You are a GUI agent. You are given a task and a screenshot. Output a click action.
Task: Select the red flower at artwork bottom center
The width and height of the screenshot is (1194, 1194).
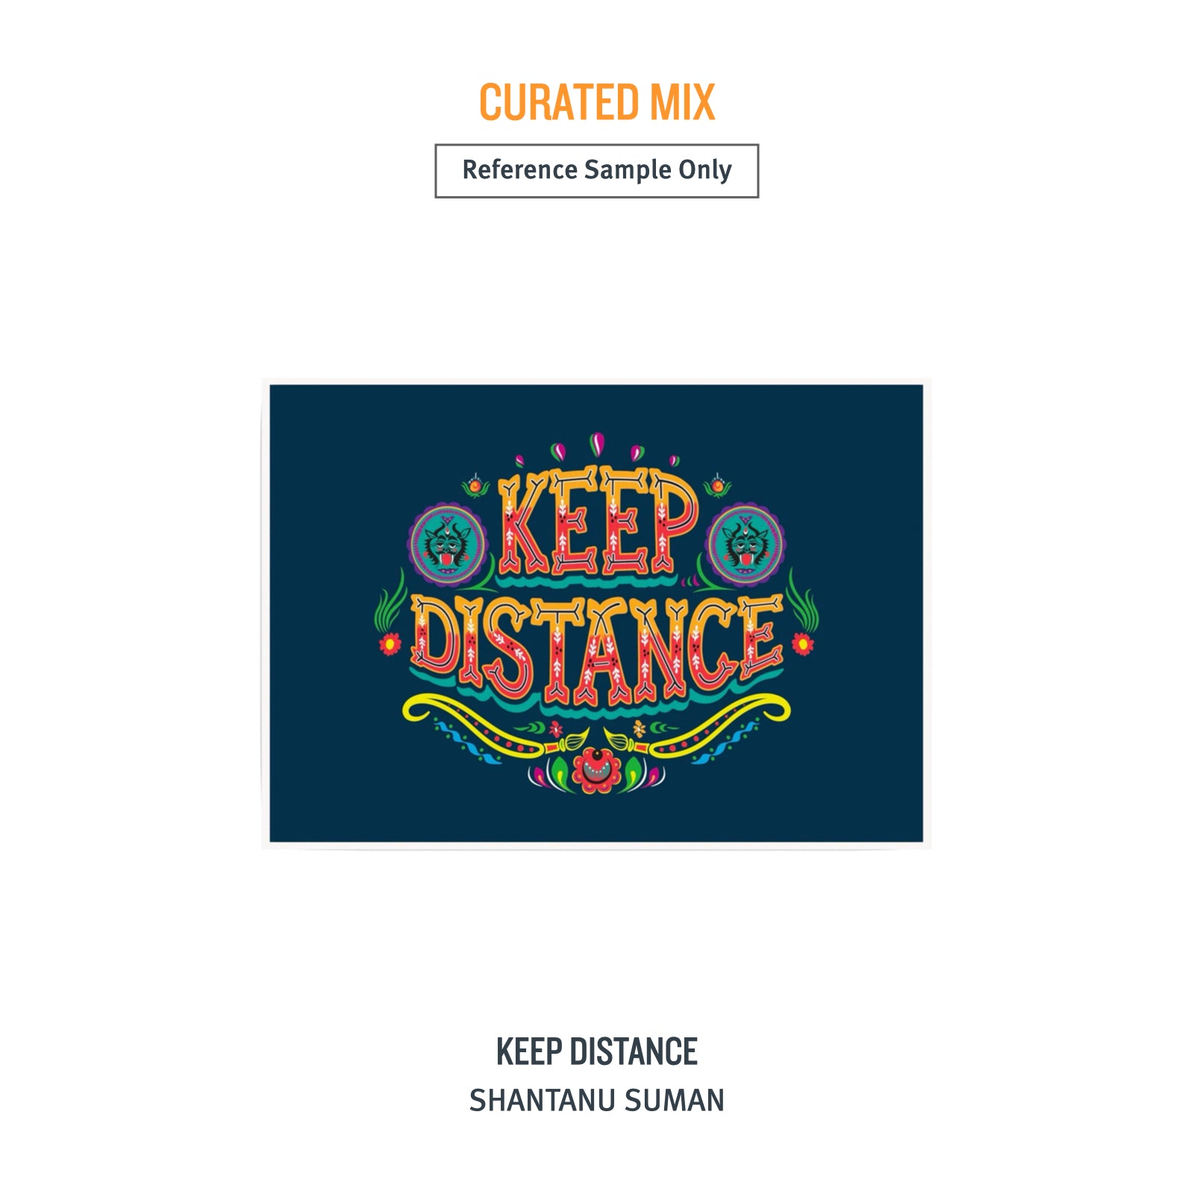coord(596,769)
